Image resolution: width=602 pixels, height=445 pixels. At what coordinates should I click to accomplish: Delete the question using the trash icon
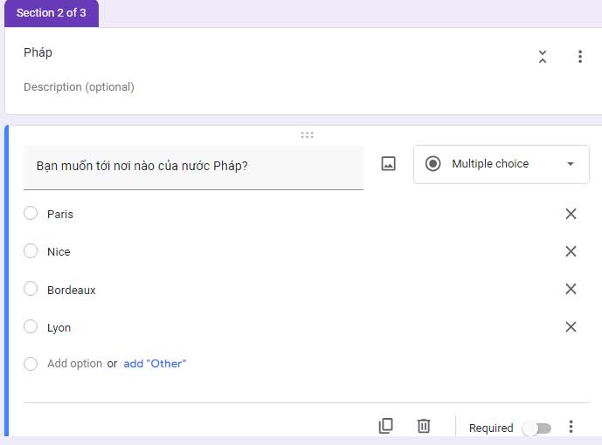pyautogui.click(x=424, y=426)
